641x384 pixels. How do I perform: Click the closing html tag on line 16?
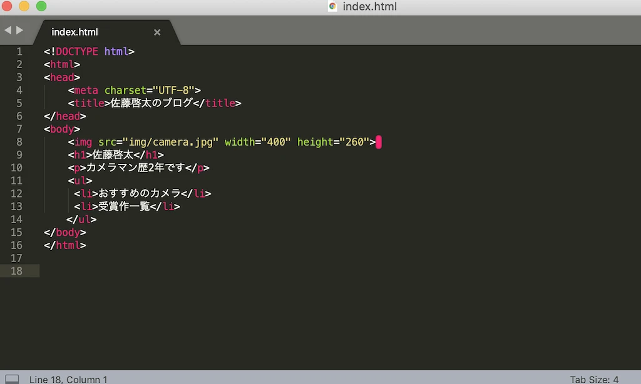tap(65, 245)
